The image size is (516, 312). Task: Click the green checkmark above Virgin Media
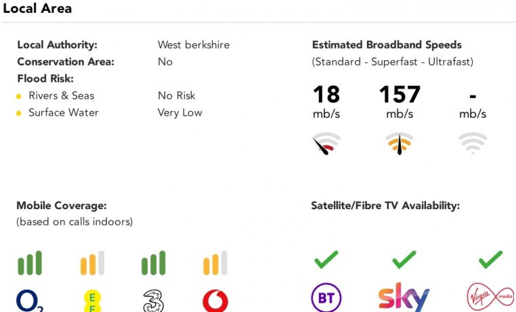click(x=491, y=260)
